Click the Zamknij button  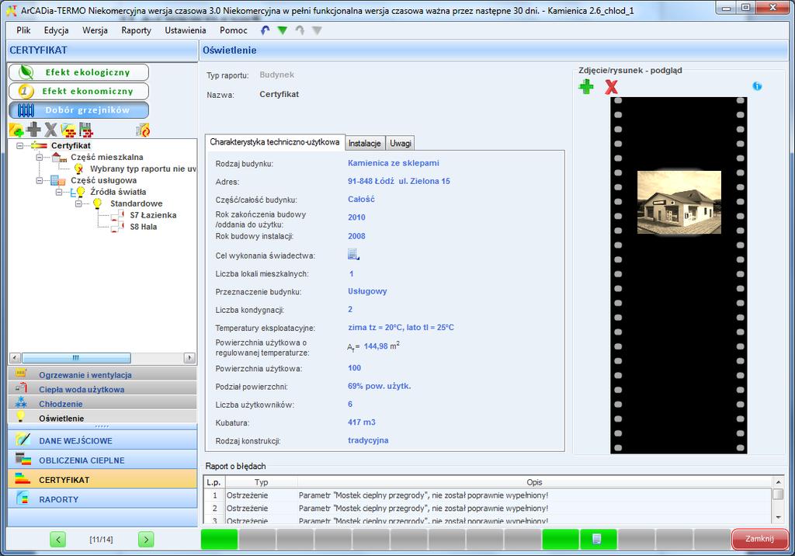point(759,539)
